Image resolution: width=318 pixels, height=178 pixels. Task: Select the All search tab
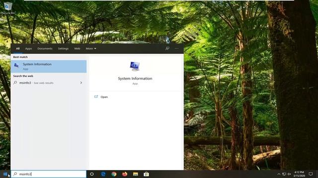tap(18, 48)
